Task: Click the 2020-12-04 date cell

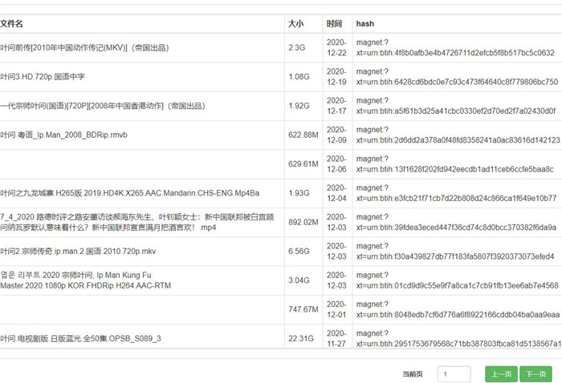Action: [336, 193]
